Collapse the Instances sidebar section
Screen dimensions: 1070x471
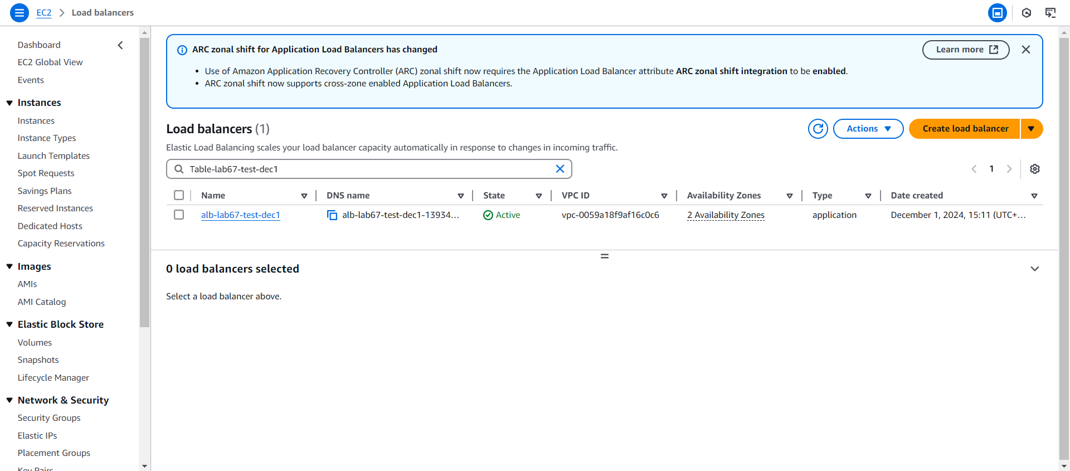point(9,103)
